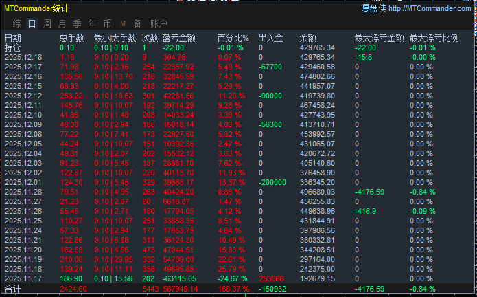Click balance 192679.15
The image size is (477, 297).
(317, 278)
